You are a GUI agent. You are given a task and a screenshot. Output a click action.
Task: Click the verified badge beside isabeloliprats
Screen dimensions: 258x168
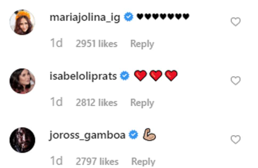(125, 76)
